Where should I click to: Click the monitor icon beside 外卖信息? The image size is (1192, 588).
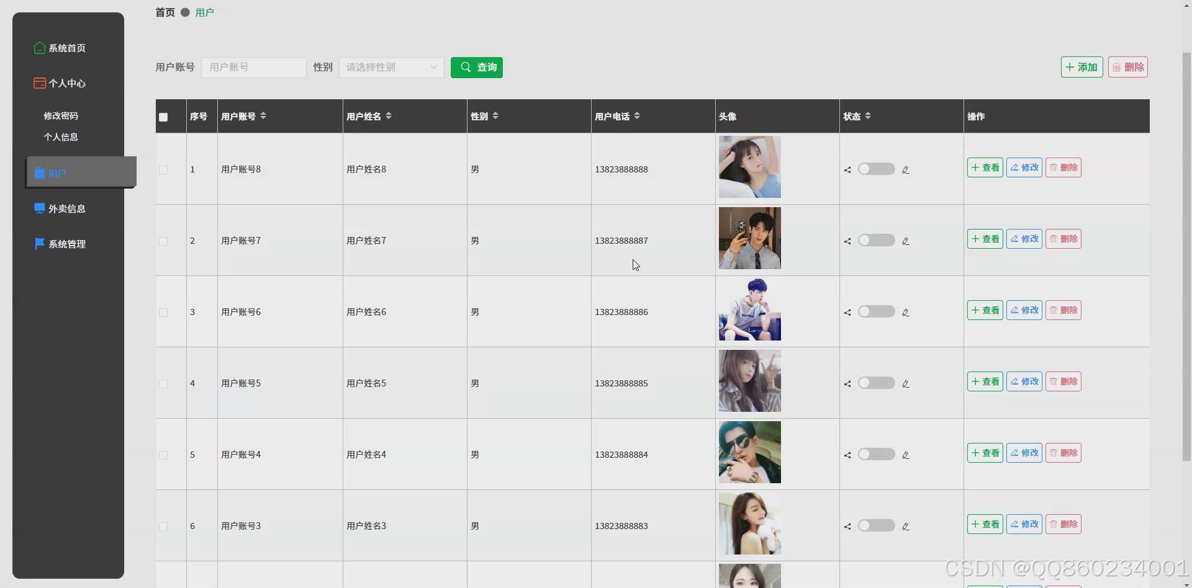39,208
